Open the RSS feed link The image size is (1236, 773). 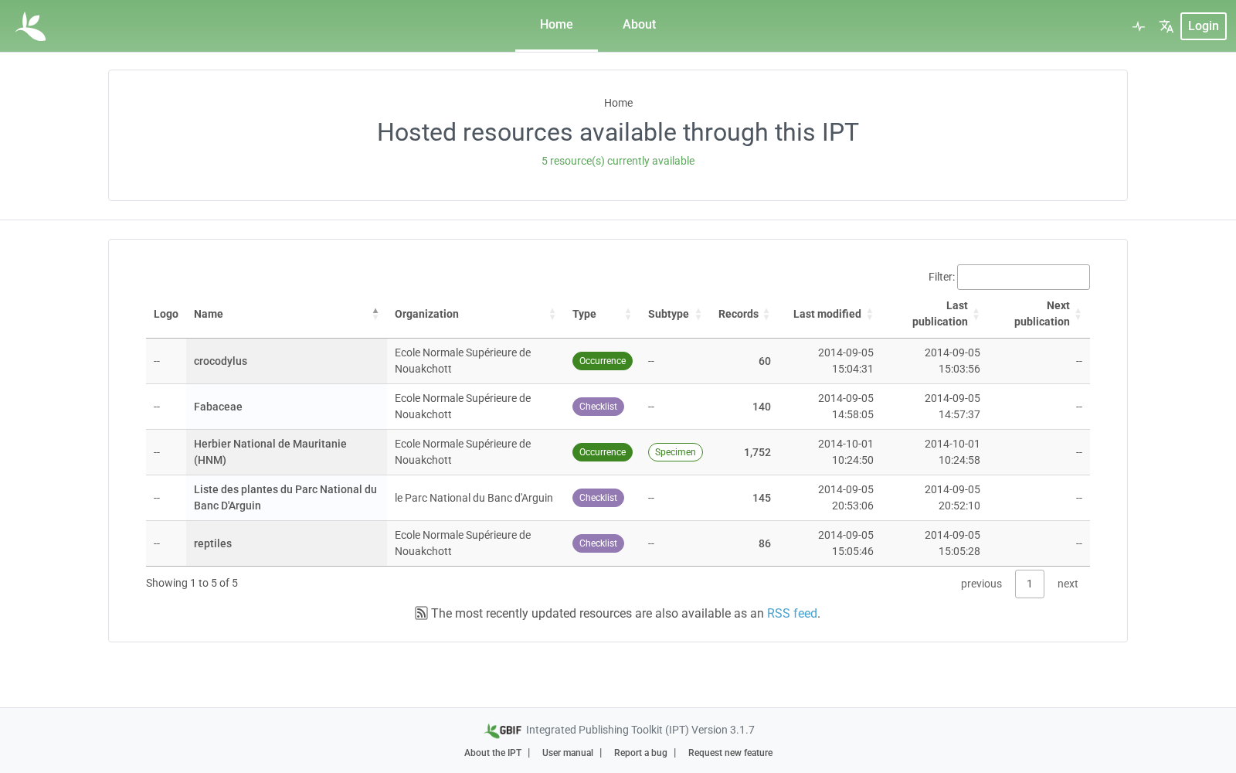point(792,613)
